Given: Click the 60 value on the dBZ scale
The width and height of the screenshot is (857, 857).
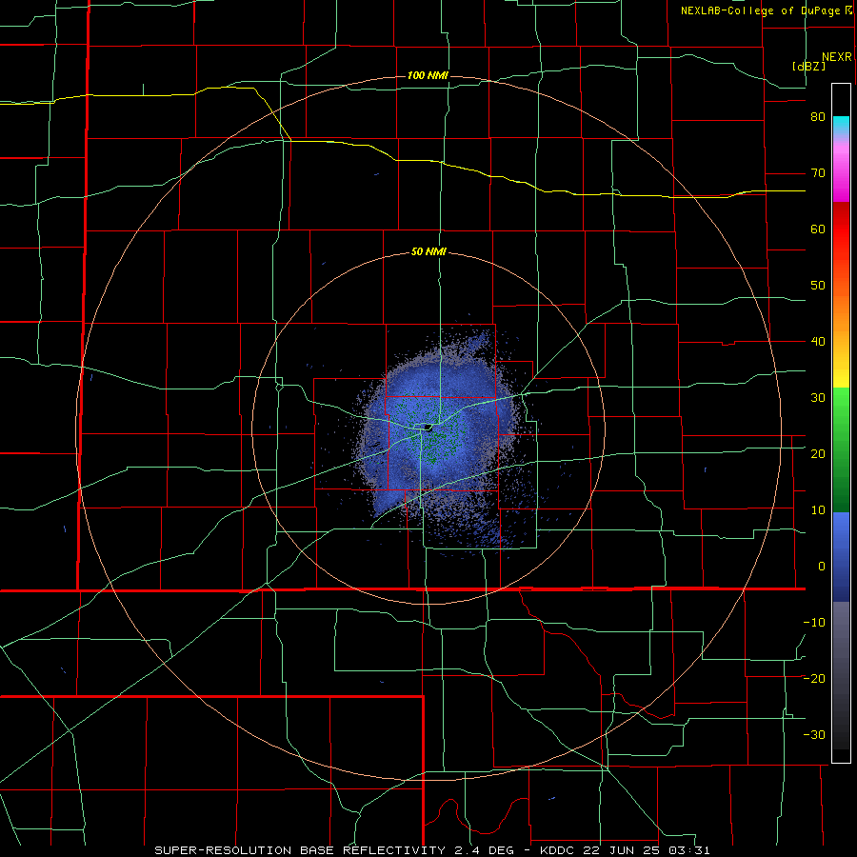Looking at the screenshot, I should point(818,229).
